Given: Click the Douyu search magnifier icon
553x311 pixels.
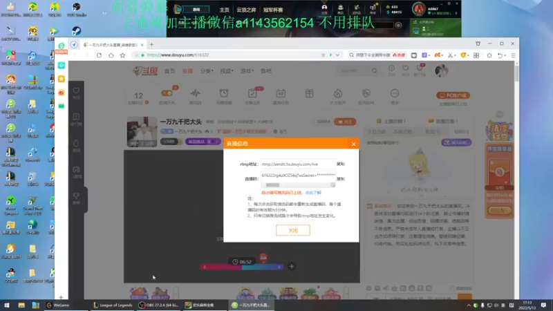Looking at the screenshot, I should point(374,71).
